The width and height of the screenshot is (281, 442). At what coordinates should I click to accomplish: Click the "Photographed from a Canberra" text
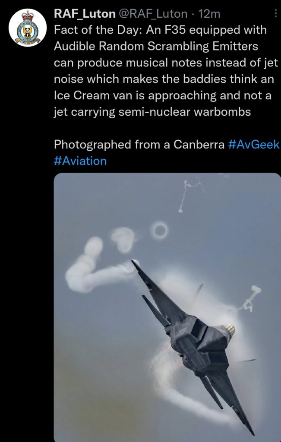(139, 145)
